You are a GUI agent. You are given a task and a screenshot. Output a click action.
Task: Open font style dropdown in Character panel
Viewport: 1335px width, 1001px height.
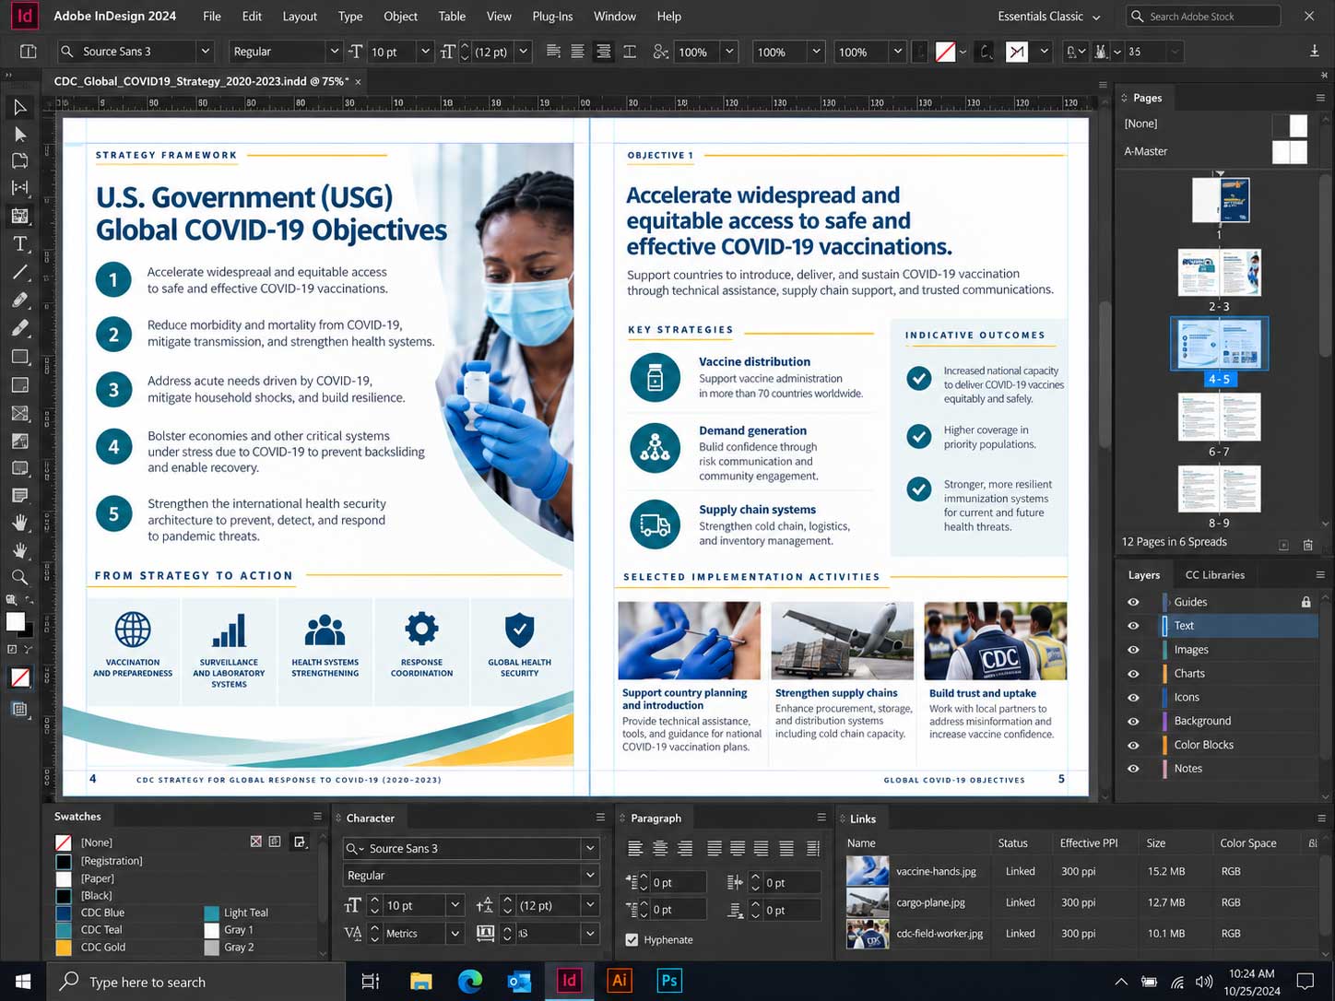[590, 876]
